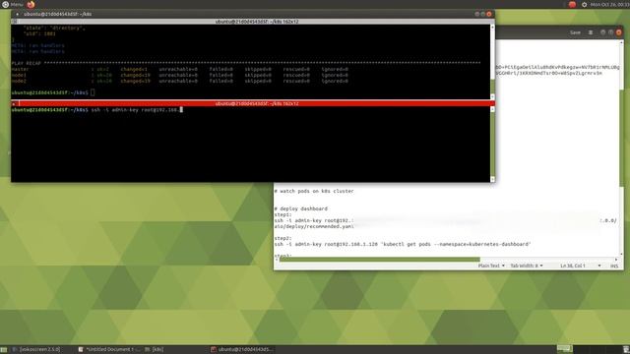Viewport: 630px width, 354px height.
Task: Switch to ubuntu@21d0d4543d5f terminal taskbar entry
Action: click(x=242, y=350)
